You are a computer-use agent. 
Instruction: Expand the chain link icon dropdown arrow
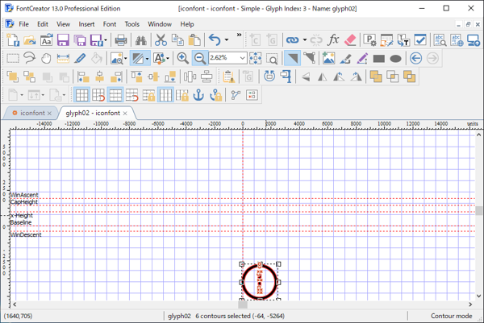[x=305, y=40]
